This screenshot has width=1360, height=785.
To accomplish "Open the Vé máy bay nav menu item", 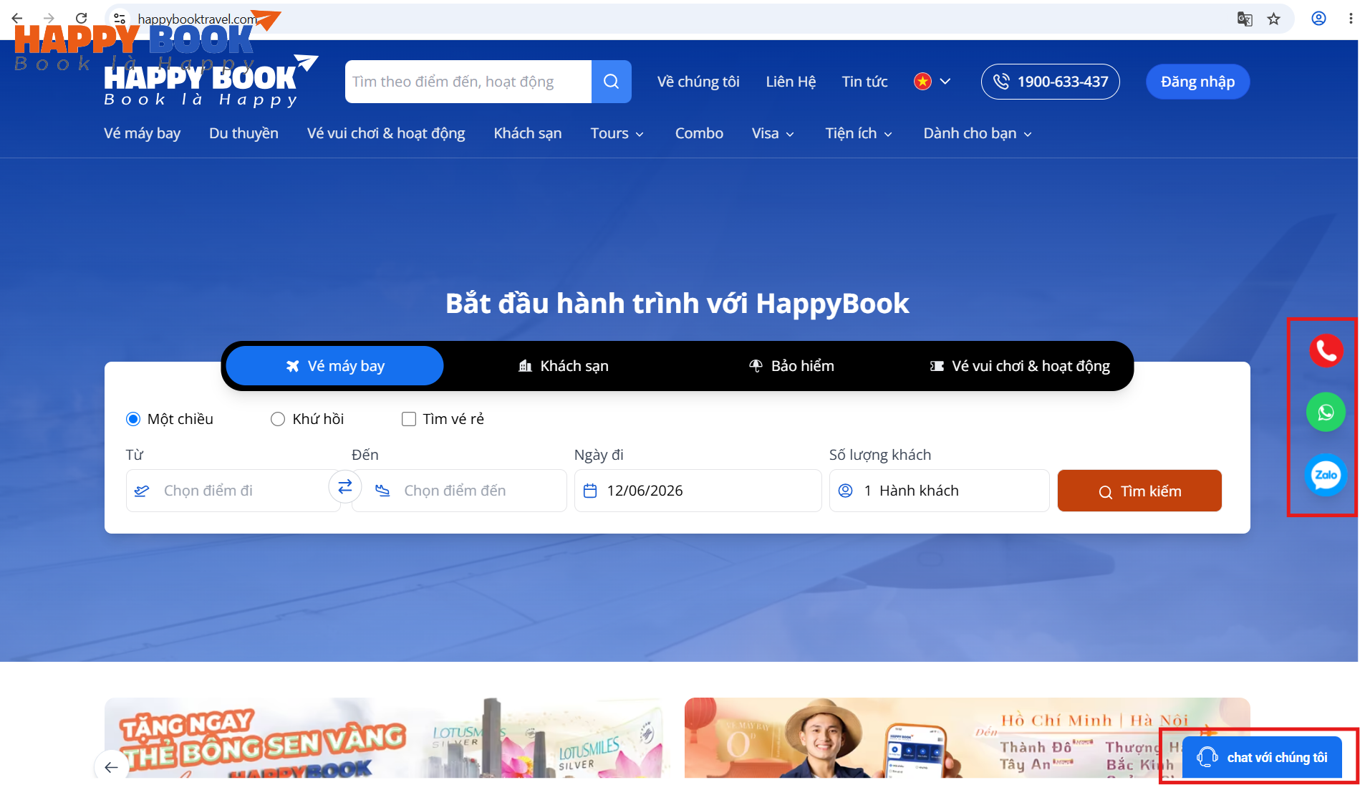I will [x=142, y=133].
